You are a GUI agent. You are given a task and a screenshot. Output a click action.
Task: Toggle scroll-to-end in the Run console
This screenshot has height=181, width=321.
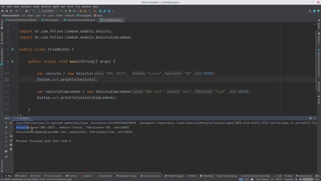(x=11, y=141)
